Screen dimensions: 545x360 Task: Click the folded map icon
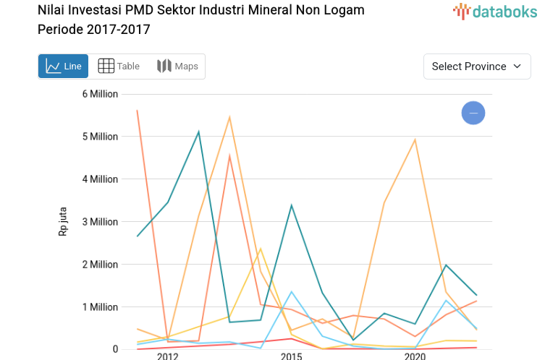[164, 67]
